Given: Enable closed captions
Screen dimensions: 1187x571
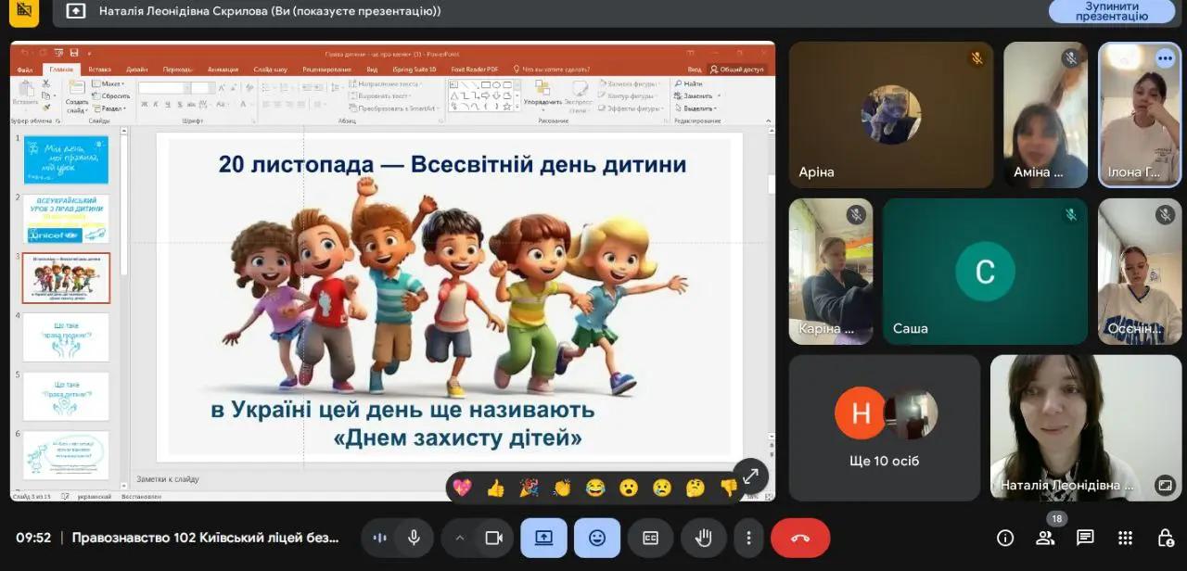Looking at the screenshot, I should point(650,538).
